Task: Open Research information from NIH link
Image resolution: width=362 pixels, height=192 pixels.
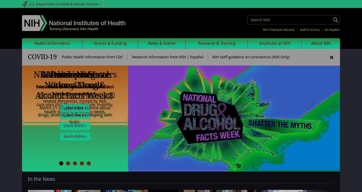Action: (159, 57)
